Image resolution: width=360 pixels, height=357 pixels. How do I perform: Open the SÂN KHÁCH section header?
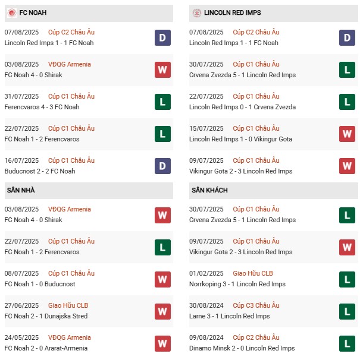[209, 190]
